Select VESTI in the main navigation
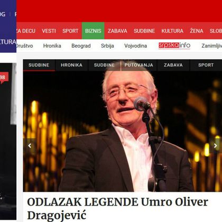 point(49,31)
